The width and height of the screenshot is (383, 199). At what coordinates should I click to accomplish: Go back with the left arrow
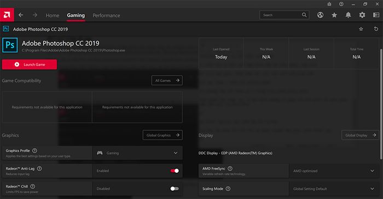click(x=21, y=15)
